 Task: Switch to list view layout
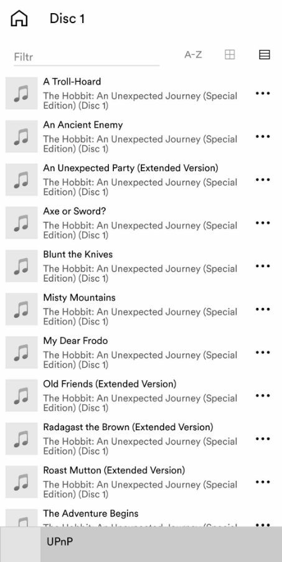click(x=264, y=55)
